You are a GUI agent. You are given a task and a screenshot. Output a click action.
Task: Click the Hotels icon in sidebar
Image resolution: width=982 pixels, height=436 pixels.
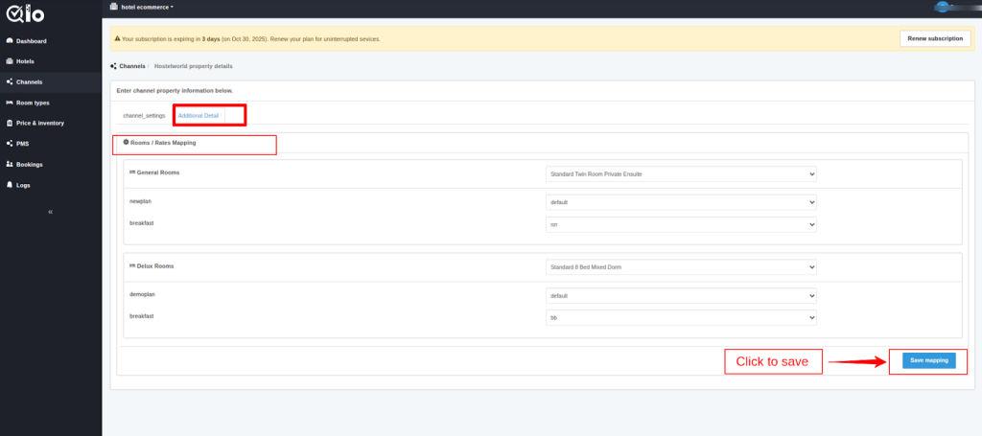point(10,61)
